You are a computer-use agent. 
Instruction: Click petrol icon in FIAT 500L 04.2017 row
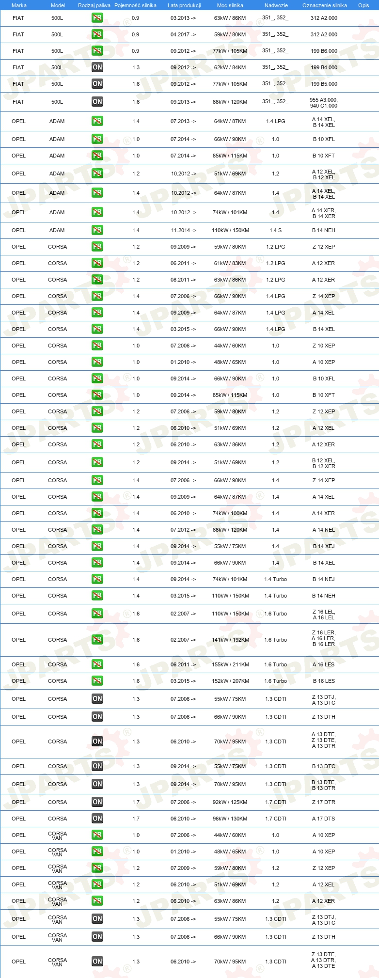coord(97,34)
